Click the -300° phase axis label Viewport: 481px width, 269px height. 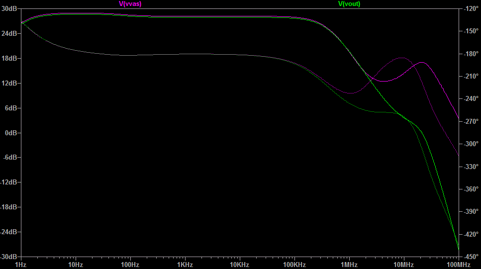click(x=471, y=144)
